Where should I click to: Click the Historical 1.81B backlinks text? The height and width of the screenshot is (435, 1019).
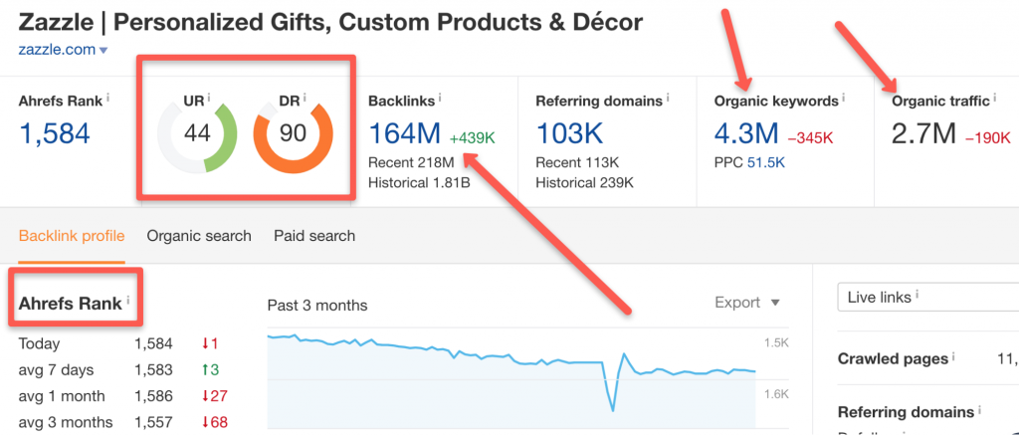(419, 183)
